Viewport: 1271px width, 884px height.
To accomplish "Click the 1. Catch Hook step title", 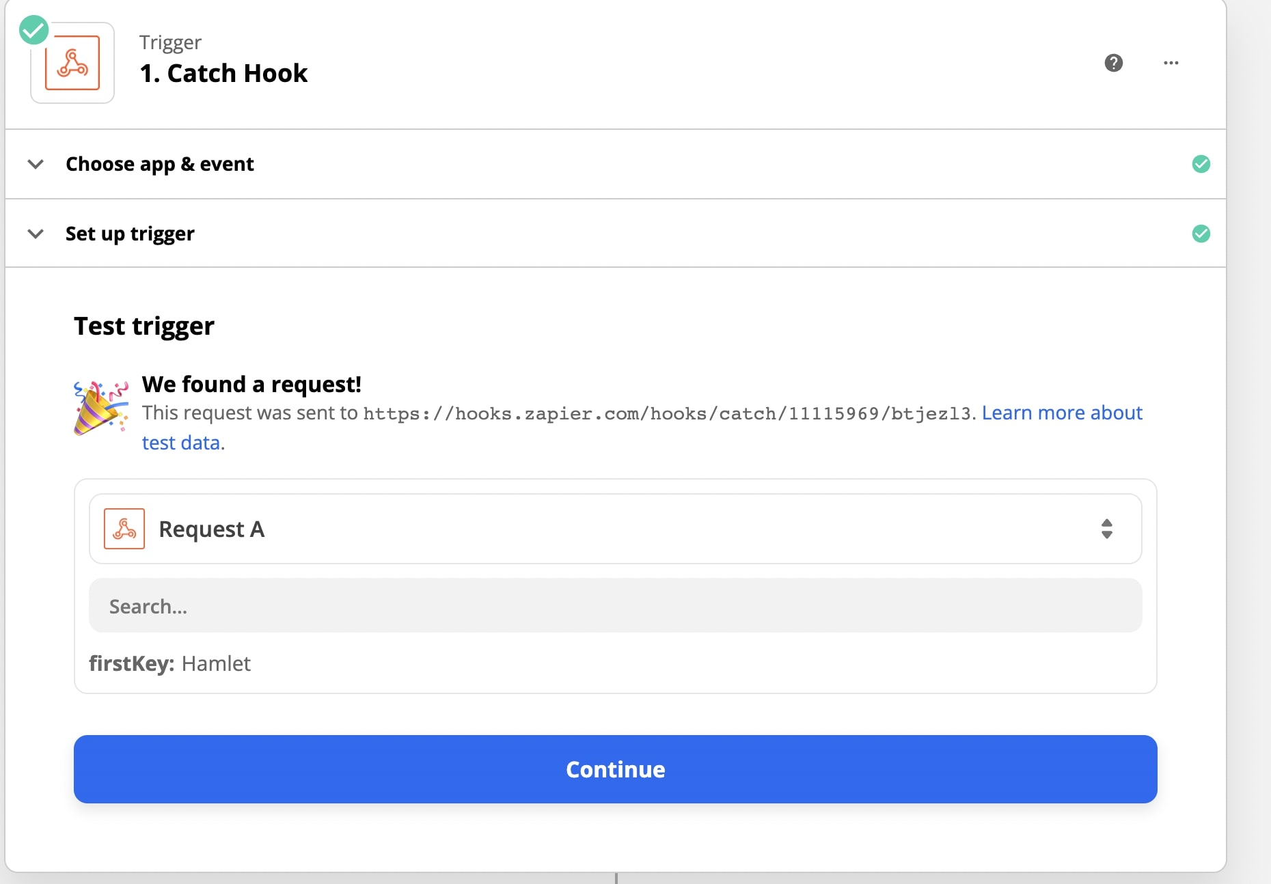I will pyautogui.click(x=223, y=73).
